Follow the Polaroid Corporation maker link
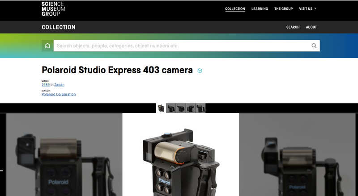The width and height of the screenshot is (358, 196). [x=59, y=94]
